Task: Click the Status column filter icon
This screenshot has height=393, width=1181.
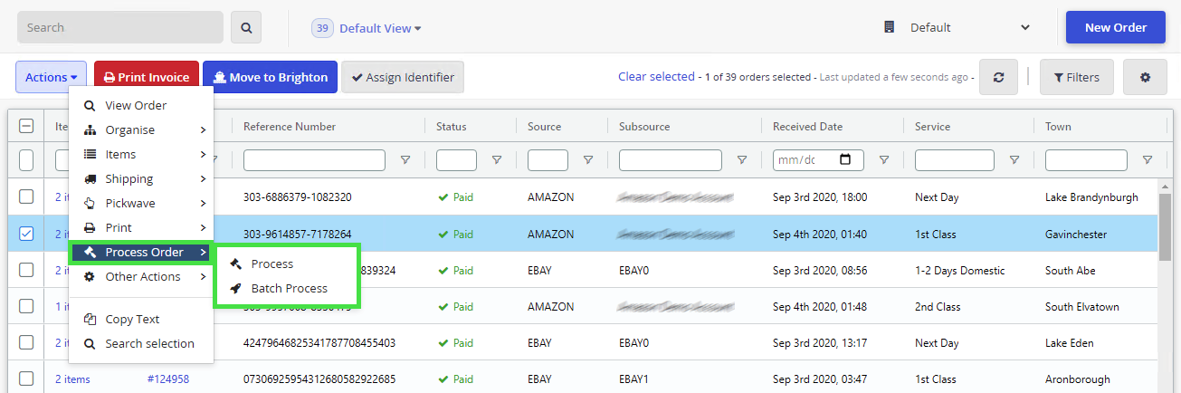Action: (x=497, y=160)
